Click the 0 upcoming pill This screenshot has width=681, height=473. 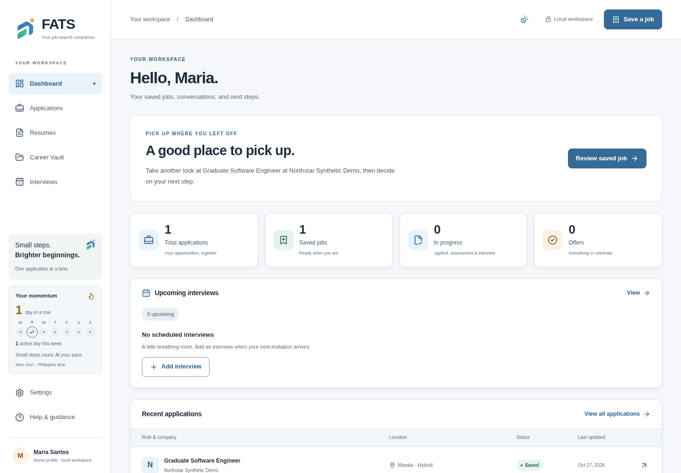tap(160, 315)
